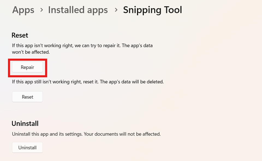Select the Uninstall section heading
This screenshot has width=262, height=161.
pos(25,123)
